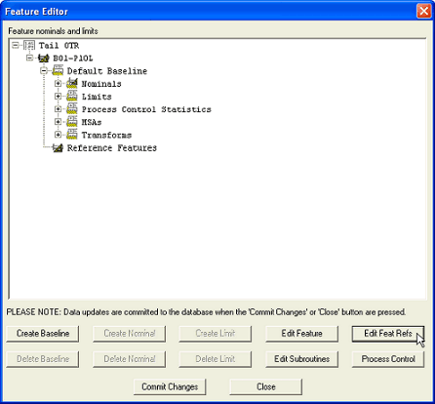435x404 pixels.
Task: Click the Close button at bottom
Action: tap(266, 386)
